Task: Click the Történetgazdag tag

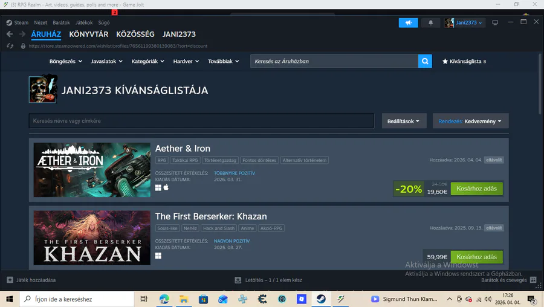Action: (220, 160)
